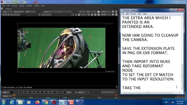Open the Help menu in Nuke
This screenshot has width=187, height=105.
[x=43, y=6]
